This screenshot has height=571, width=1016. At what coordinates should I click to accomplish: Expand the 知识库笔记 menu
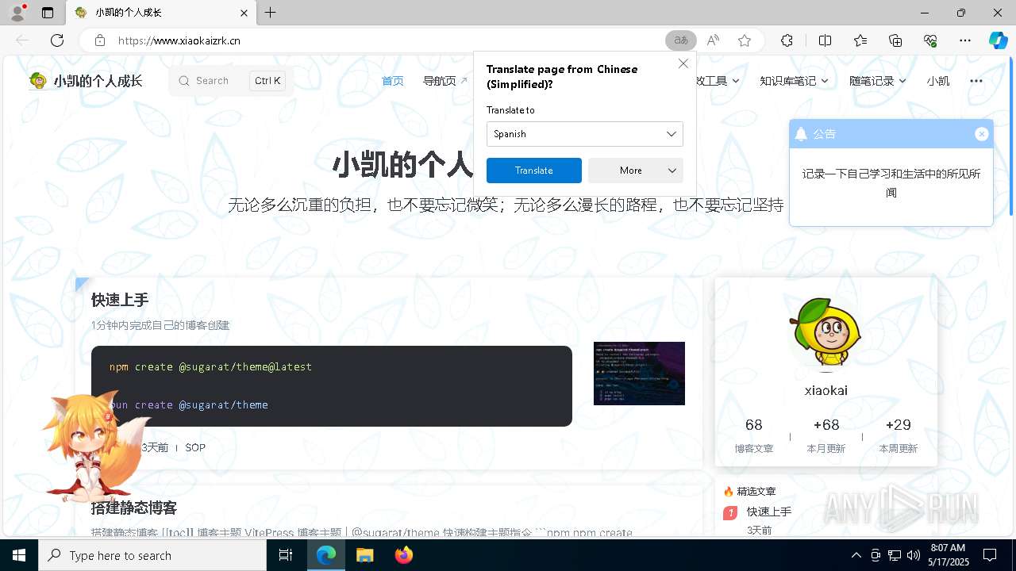(794, 81)
